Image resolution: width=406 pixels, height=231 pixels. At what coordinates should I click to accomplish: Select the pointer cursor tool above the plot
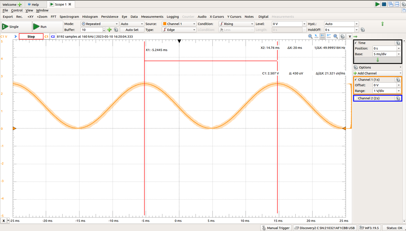[x=316, y=36]
